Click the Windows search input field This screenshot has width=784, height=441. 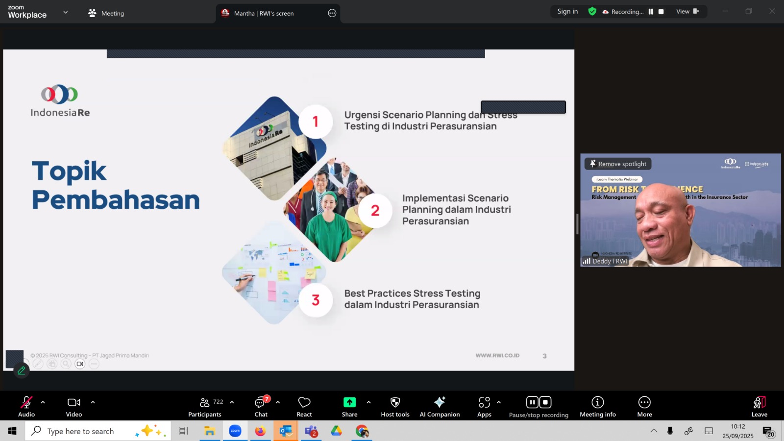[x=88, y=431]
